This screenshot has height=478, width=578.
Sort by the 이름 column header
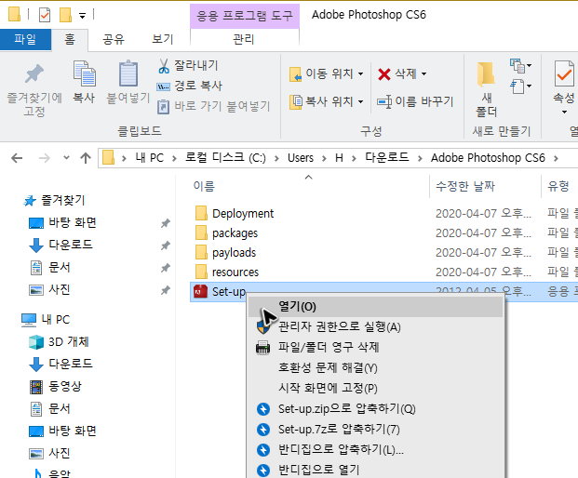pos(204,186)
